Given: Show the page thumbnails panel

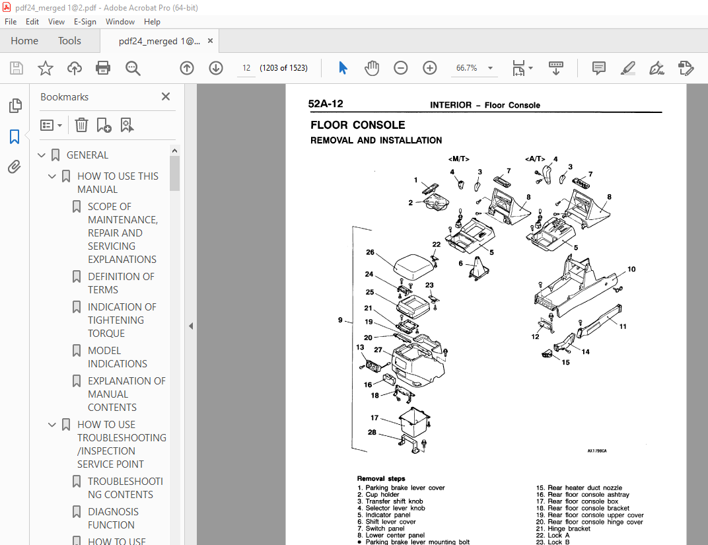Looking at the screenshot, I should coord(15,106).
